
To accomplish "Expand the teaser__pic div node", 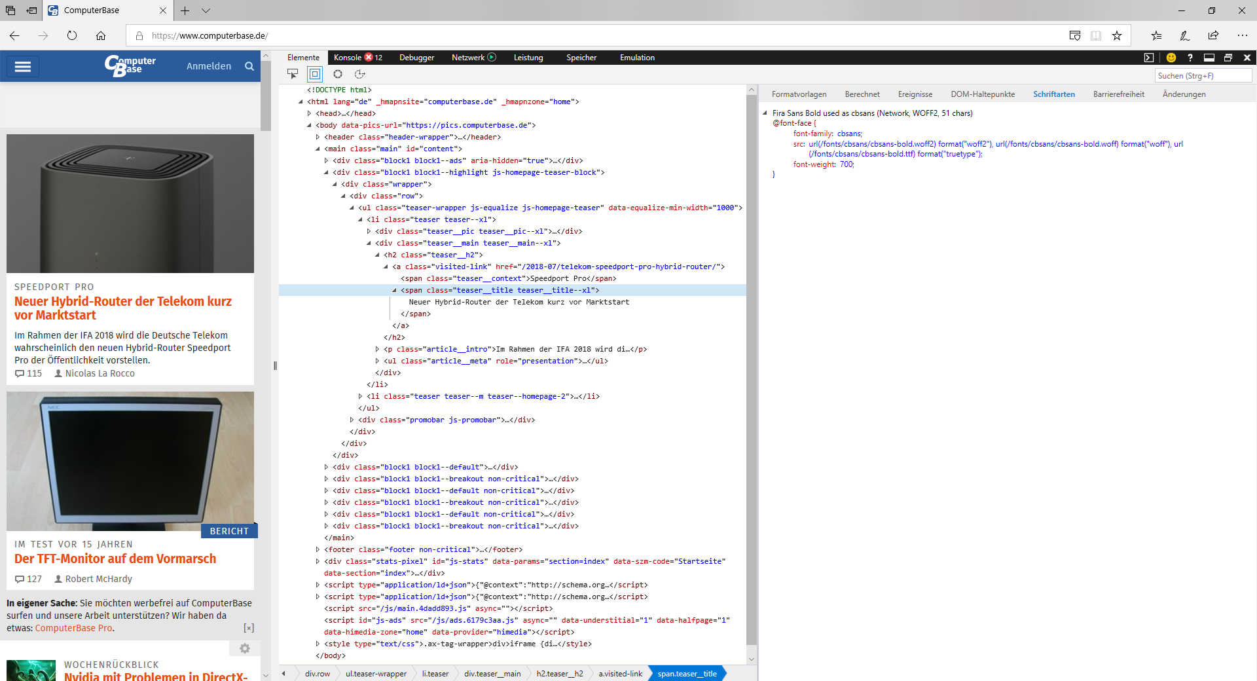I will tap(369, 231).
